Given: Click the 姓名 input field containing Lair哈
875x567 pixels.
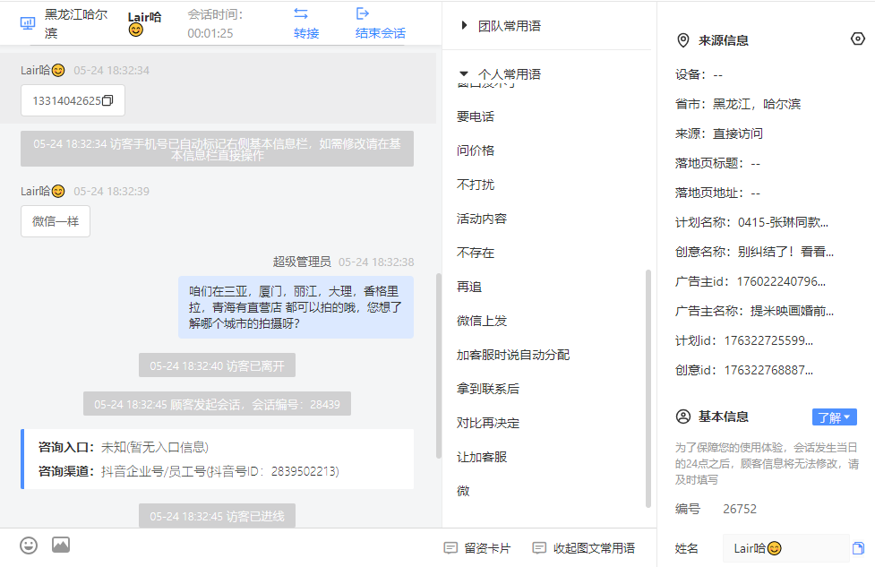Looking at the screenshot, I should pos(785,548).
